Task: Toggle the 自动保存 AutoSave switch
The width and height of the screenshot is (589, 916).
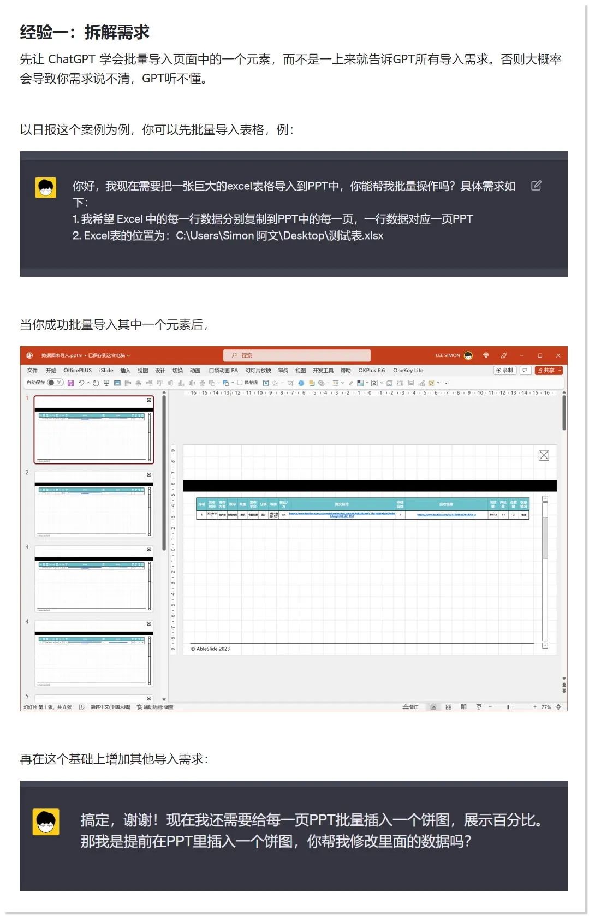Action: [x=55, y=383]
